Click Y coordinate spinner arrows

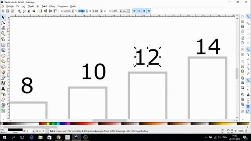87,11
